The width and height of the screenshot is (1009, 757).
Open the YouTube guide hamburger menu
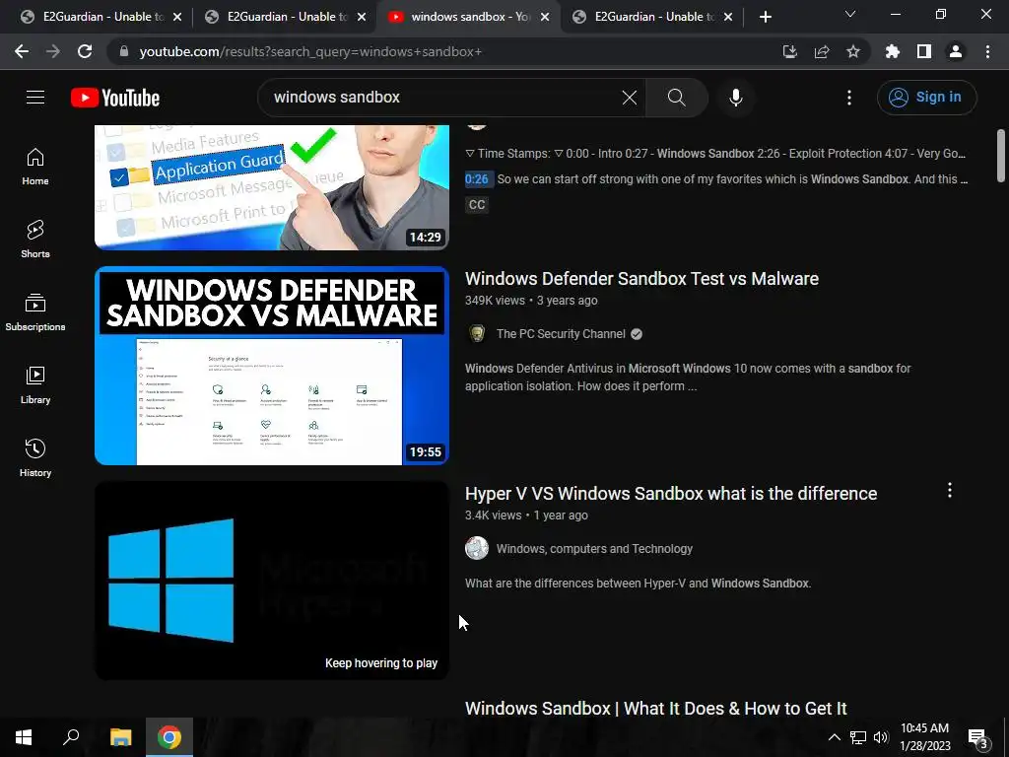(x=35, y=98)
